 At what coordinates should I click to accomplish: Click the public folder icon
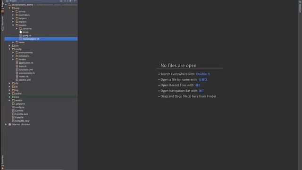pyautogui.click(x=14, y=93)
